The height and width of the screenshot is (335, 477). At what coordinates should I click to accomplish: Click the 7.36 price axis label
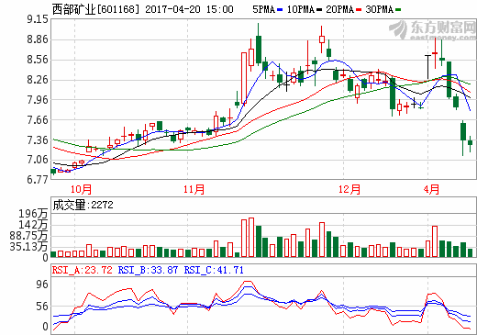point(38,140)
